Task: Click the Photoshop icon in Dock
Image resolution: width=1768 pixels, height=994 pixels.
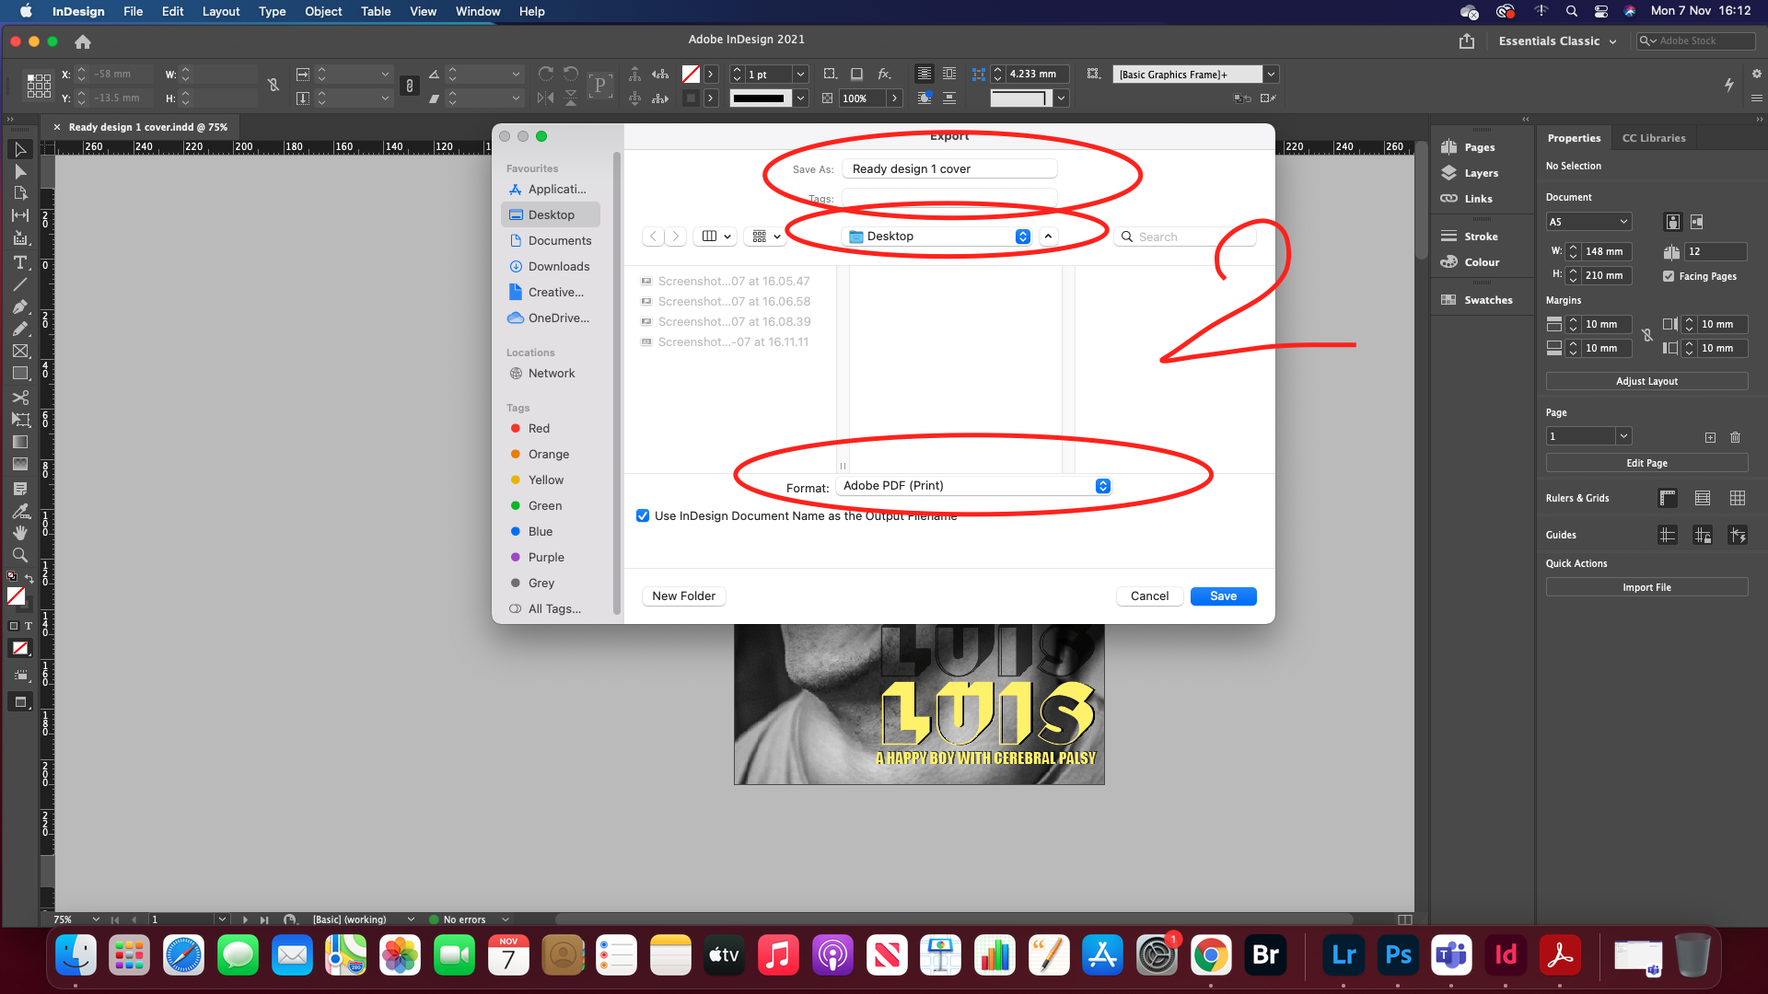Action: 1398,955
